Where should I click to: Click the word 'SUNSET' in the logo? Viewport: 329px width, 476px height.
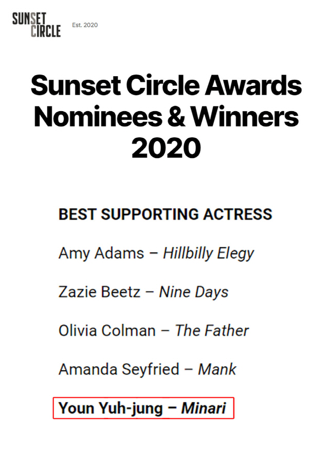29,19
